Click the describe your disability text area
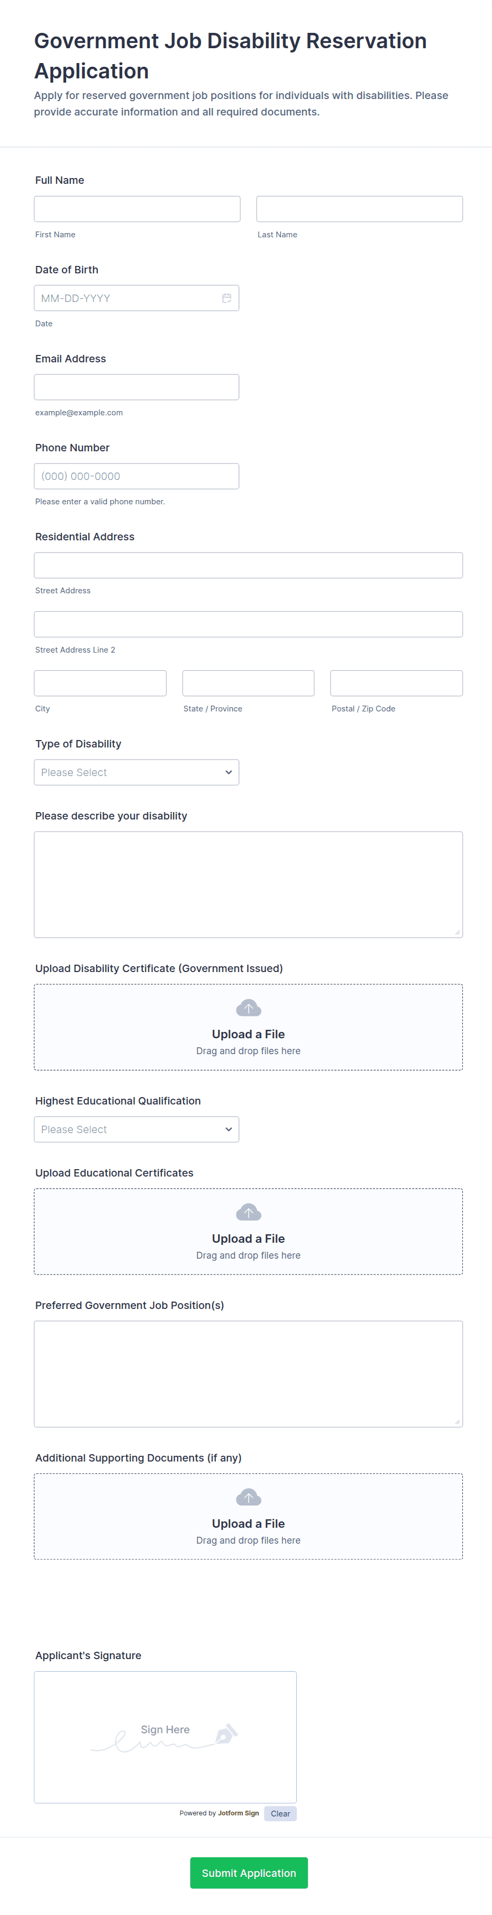The image size is (492, 1915). (x=248, y=884)
